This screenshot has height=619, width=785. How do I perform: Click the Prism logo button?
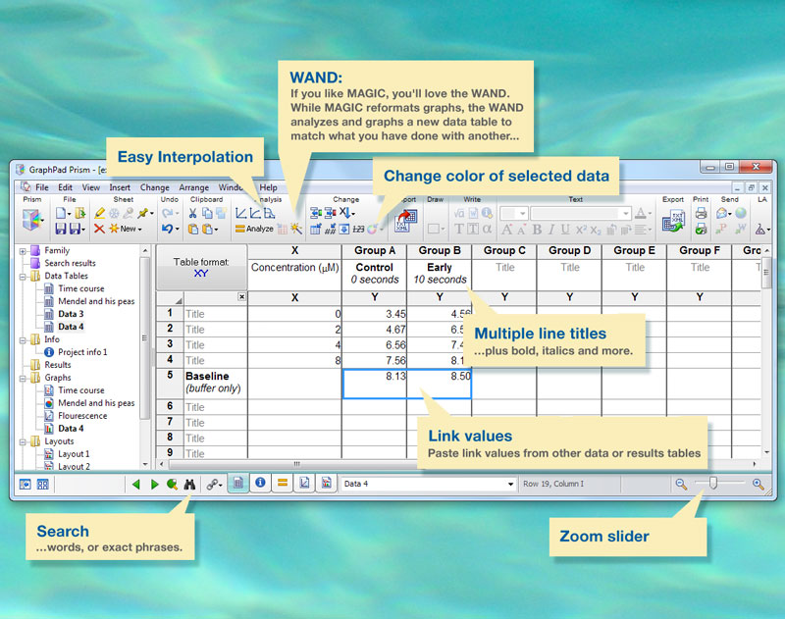31,219
